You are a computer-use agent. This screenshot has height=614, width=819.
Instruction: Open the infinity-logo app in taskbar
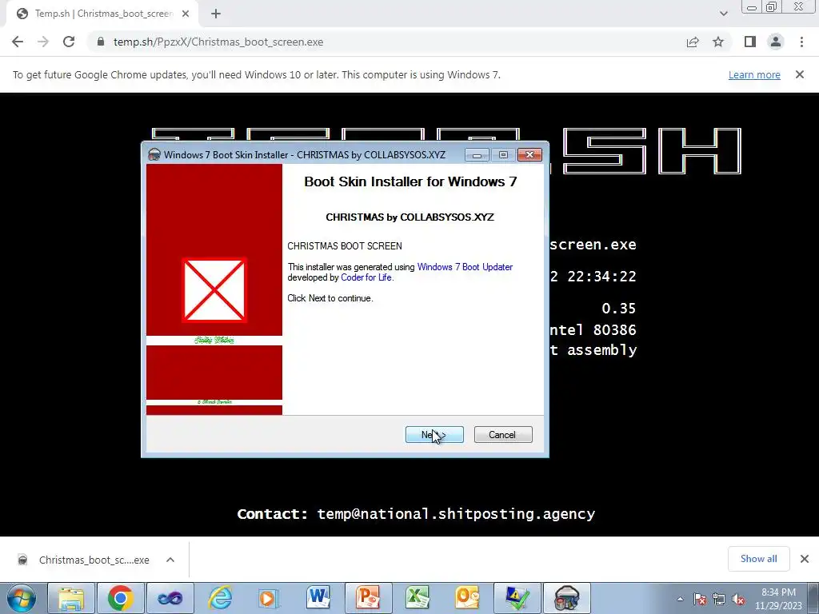coord(170,598)
